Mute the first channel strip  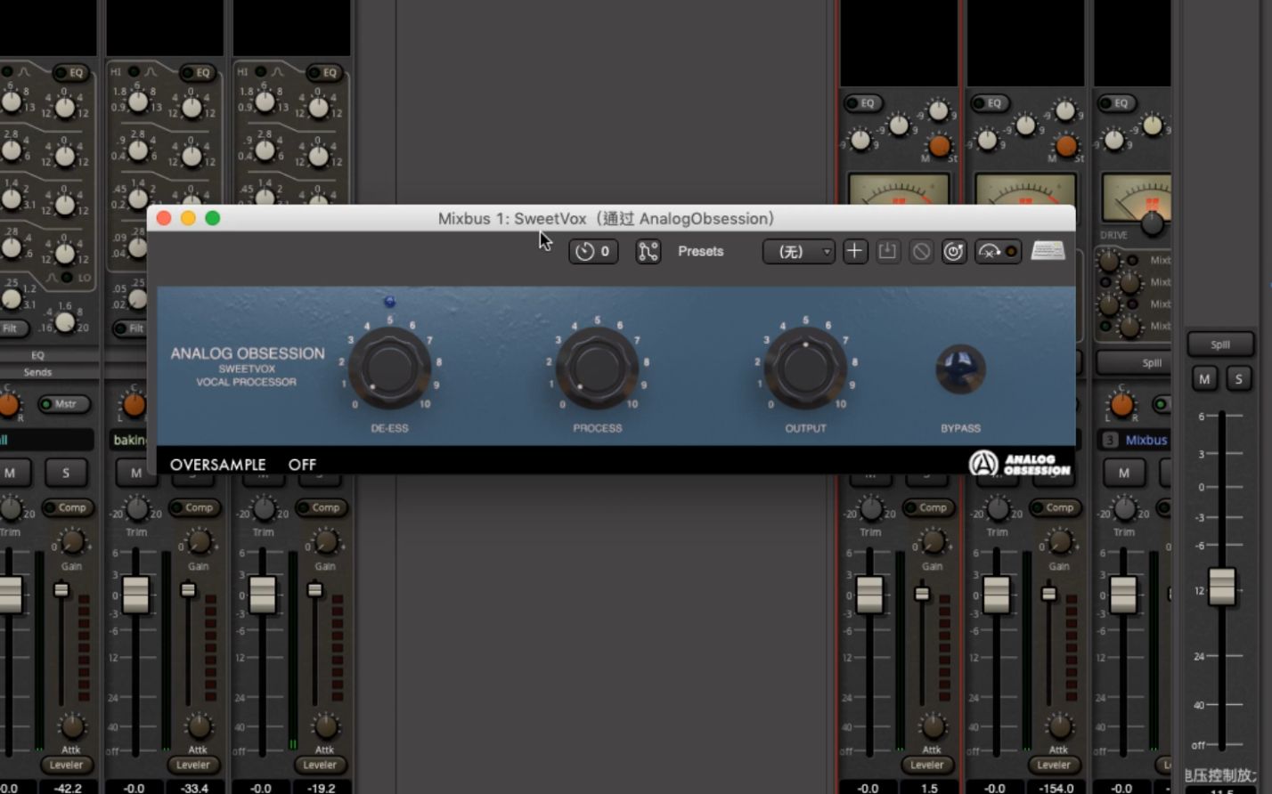point(11,473)
